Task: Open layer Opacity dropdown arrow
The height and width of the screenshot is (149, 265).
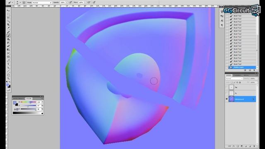Action: [257, 79]
